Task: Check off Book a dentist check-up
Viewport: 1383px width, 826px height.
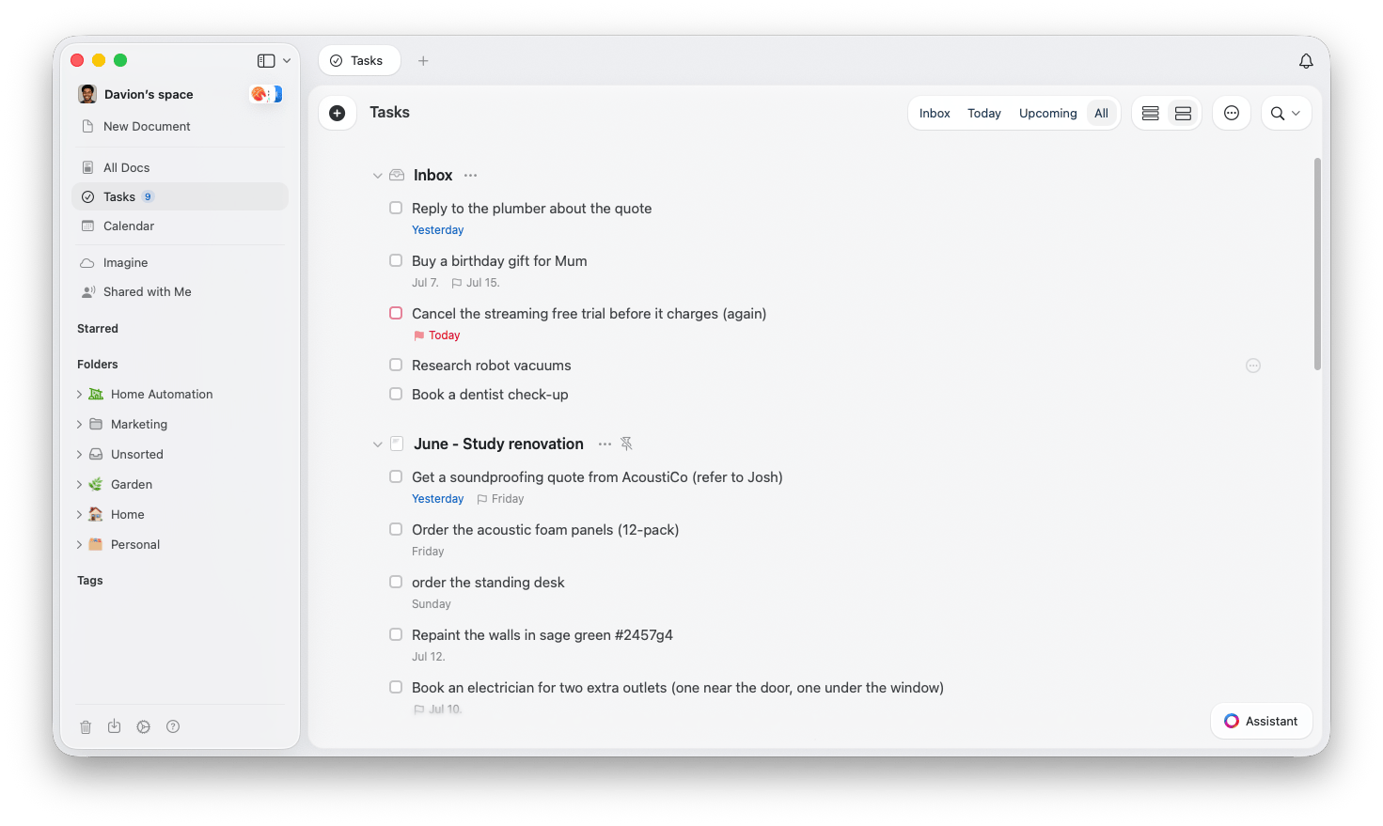Action: point(396,394)
